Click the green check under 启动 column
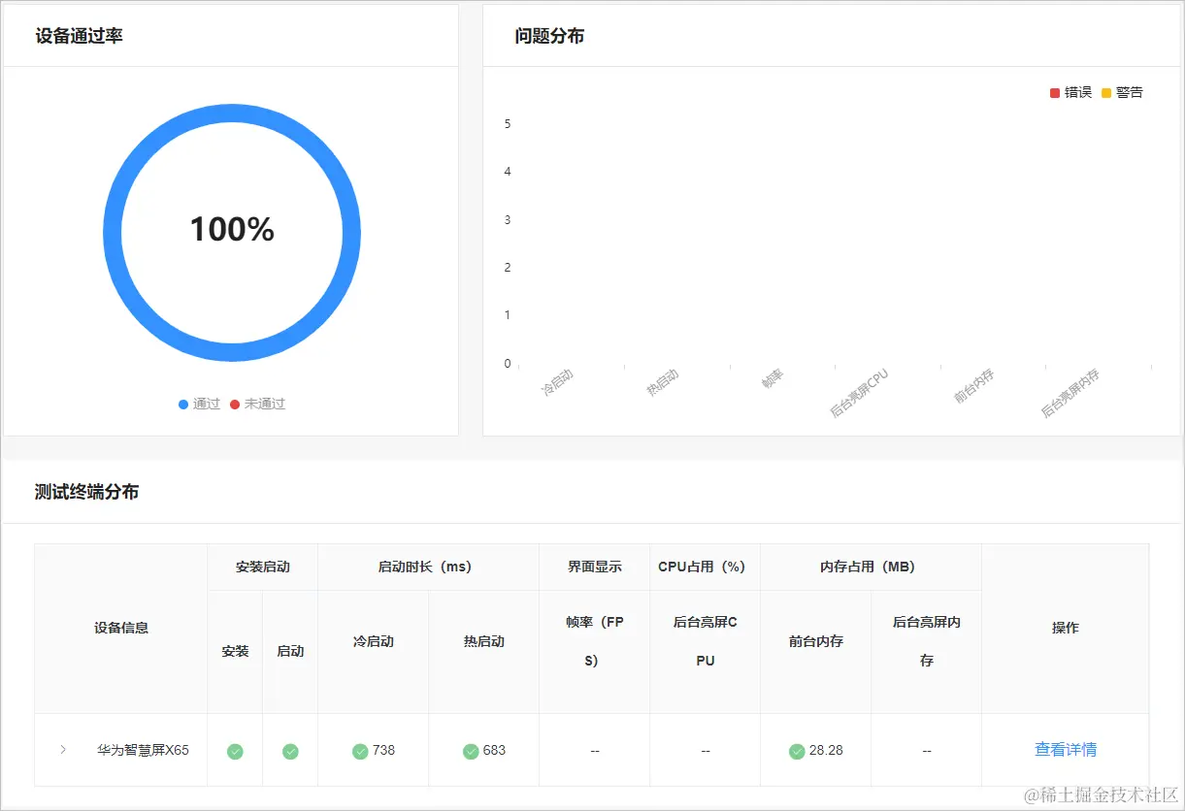 click(x=290, y=751)
